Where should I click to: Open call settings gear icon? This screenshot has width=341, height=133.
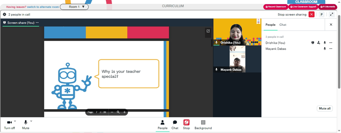[x=4, y=15]
